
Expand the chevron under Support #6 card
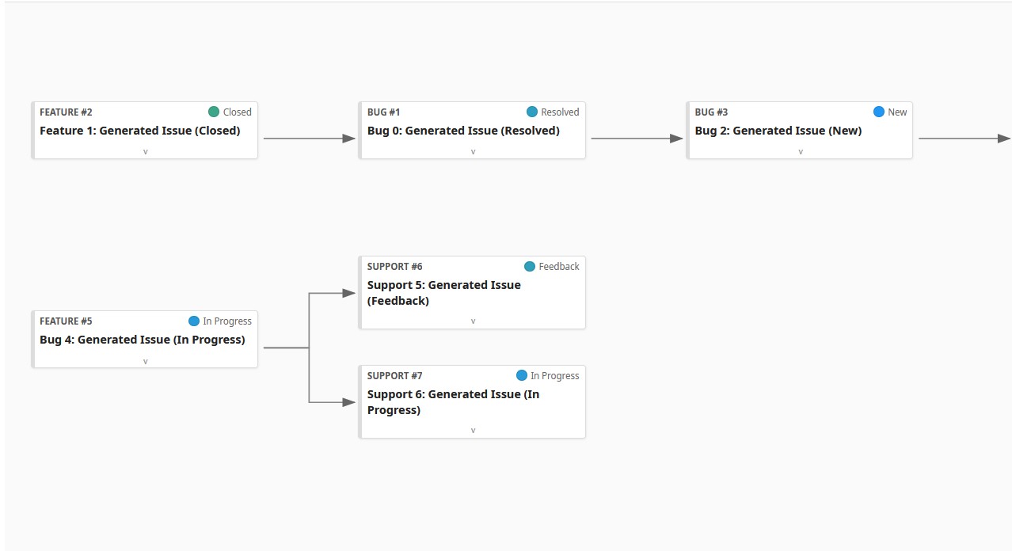click(x=473, y=321)
